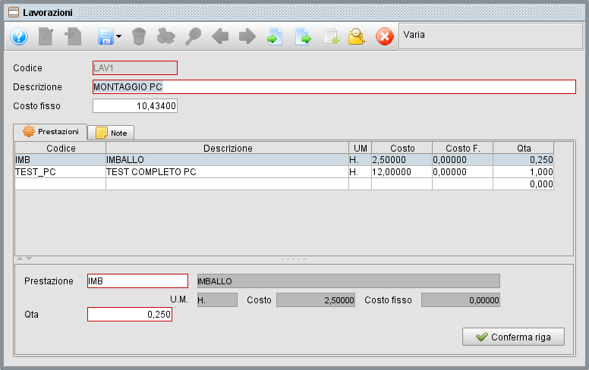Image resolution: width=589 pixels, height=370 pixels.
Task: Click the document with green plus icon
Action: (x=330, y=36)
